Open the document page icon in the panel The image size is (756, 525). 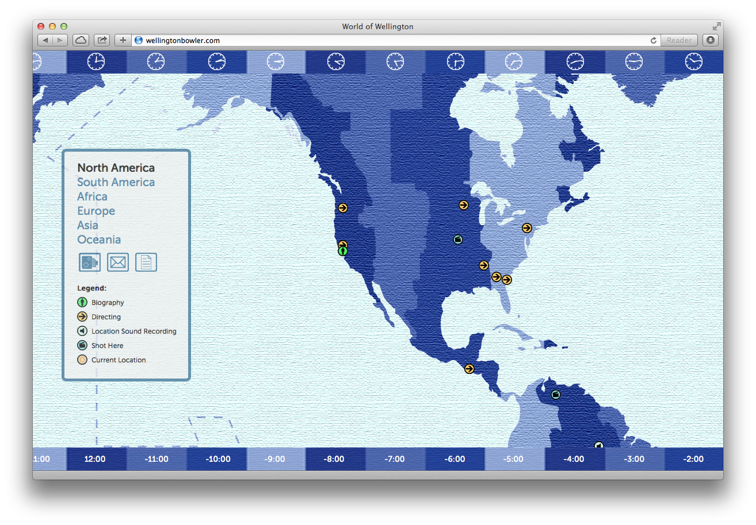tap(146, 262)
